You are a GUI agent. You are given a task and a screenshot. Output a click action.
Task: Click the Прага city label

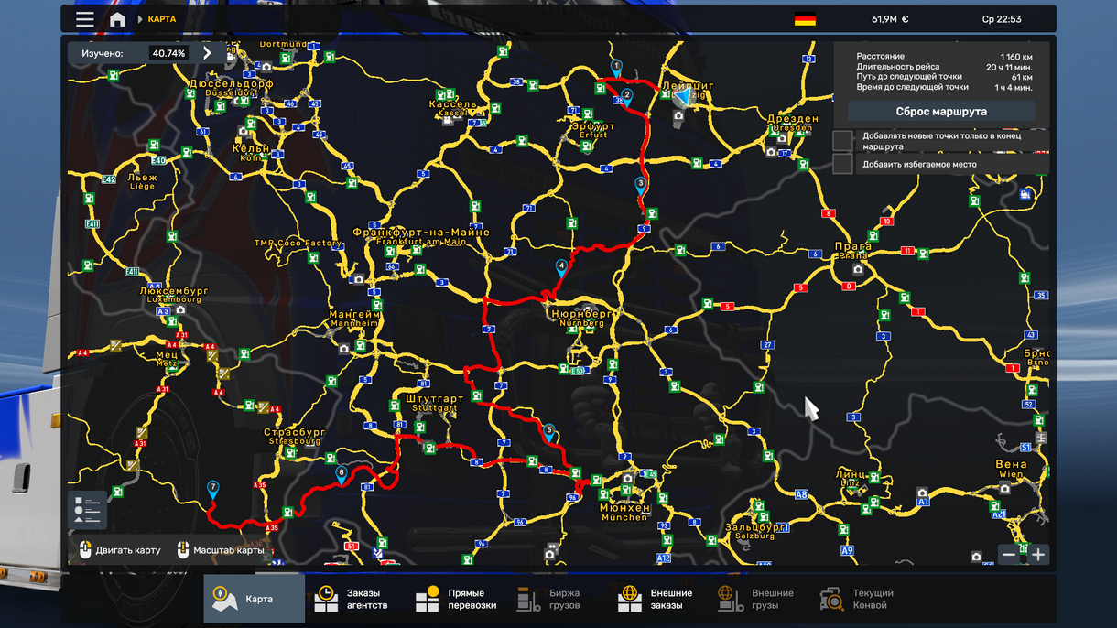click(852, 247)
